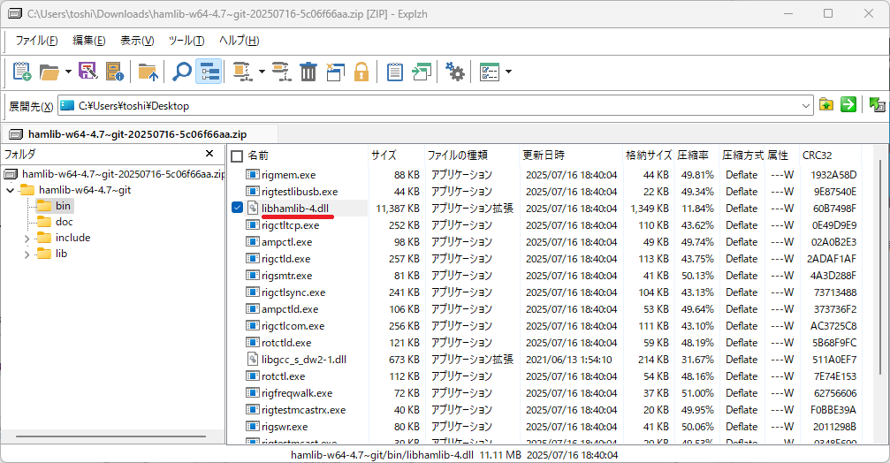This screenshot has width=890, height=463.
Task: Select the hamlib-w64-4.7~git-20250716-5c06f66aa.zip tab
Action: [x=137, y=134]
